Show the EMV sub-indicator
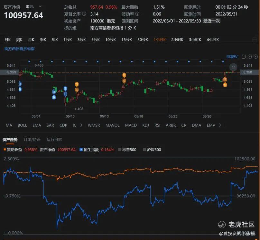The image size is (260, 240). tap(211, 125)
